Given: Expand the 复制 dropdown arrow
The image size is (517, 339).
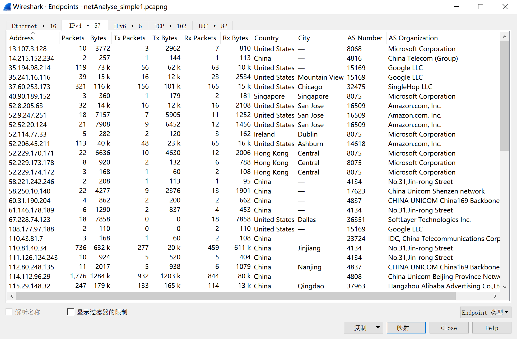Looking at the screenshot, I should pyautogui.click(x=378, y=328).
